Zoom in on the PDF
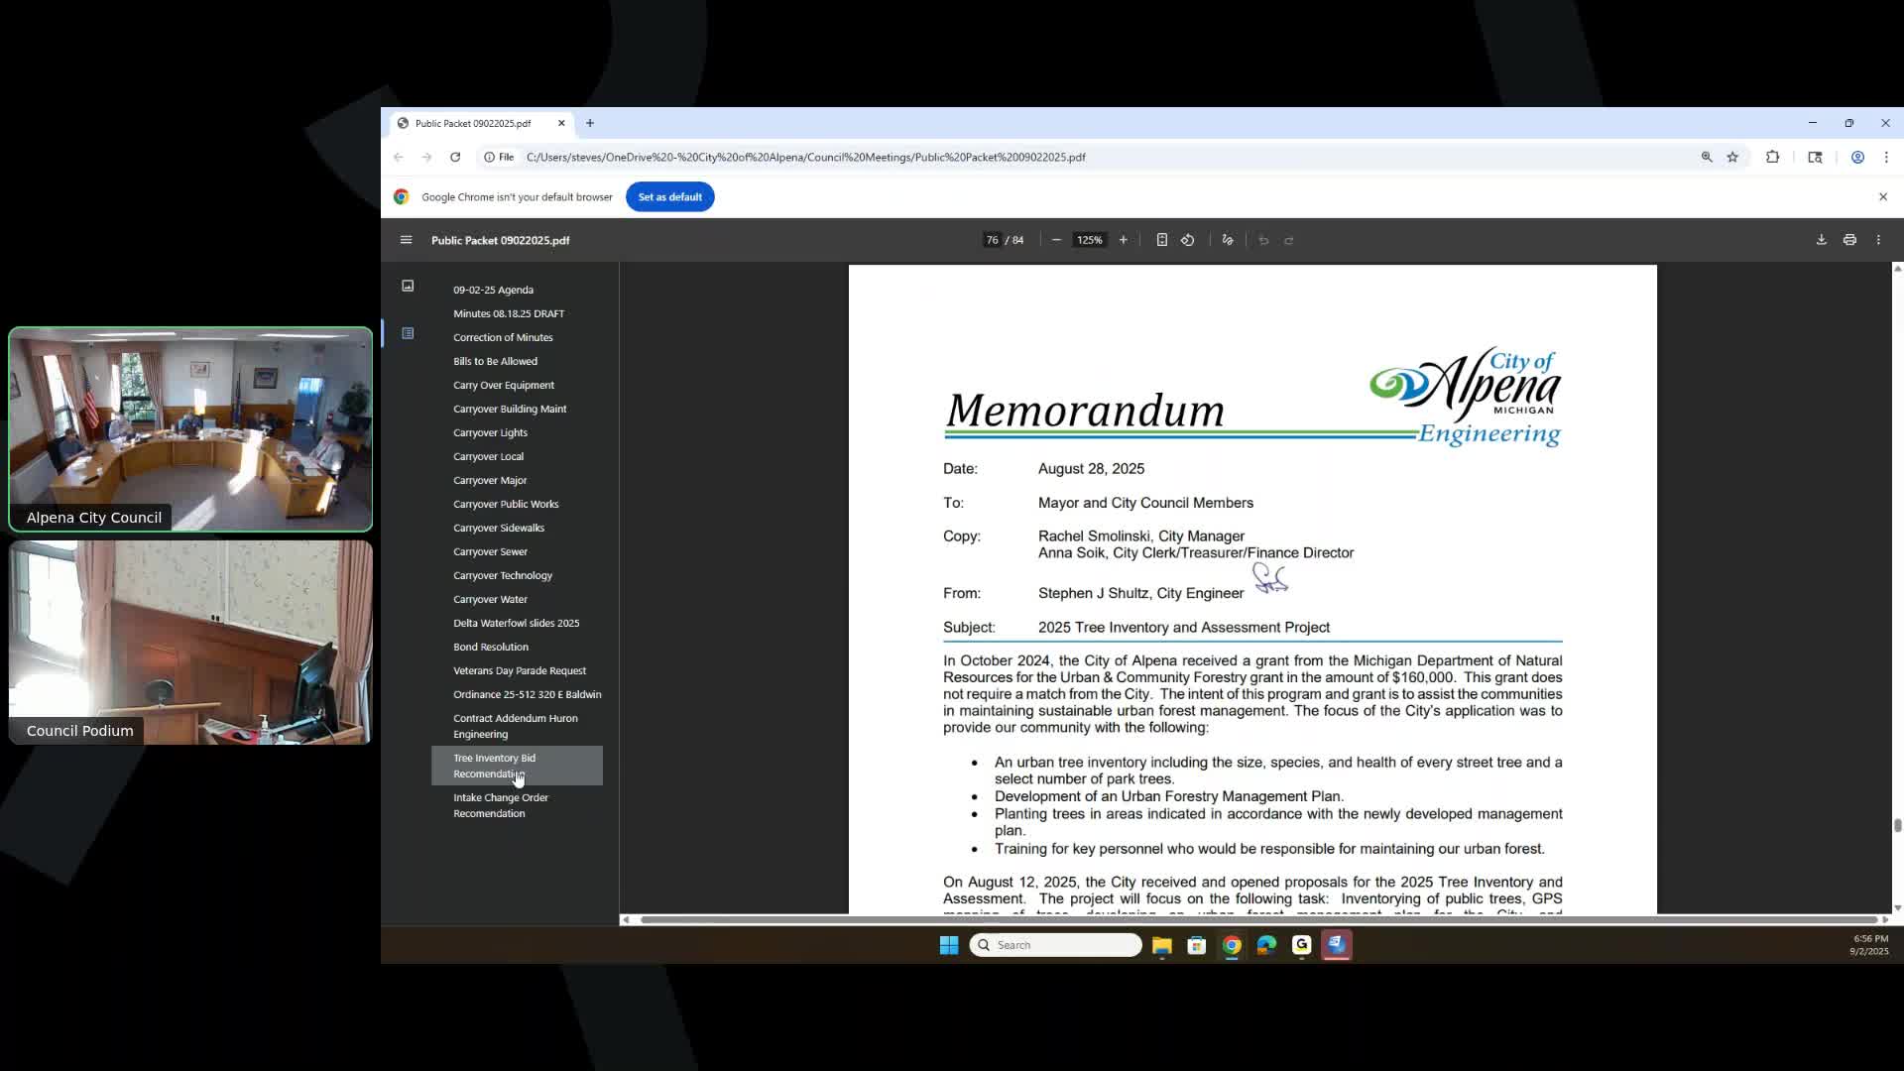1904x1071 pixels. pos(1123,240)
